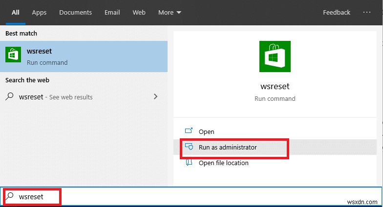Click inside the wsreset search text field
This screenshot has width=383, height=207.
coord(147,197)
